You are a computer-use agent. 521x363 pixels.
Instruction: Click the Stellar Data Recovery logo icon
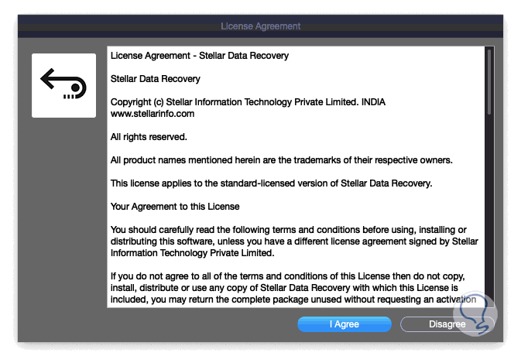tap(63, 85)
